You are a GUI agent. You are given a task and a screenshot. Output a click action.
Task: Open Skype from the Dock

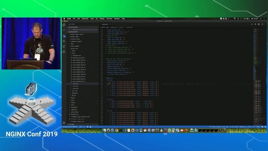178,130
